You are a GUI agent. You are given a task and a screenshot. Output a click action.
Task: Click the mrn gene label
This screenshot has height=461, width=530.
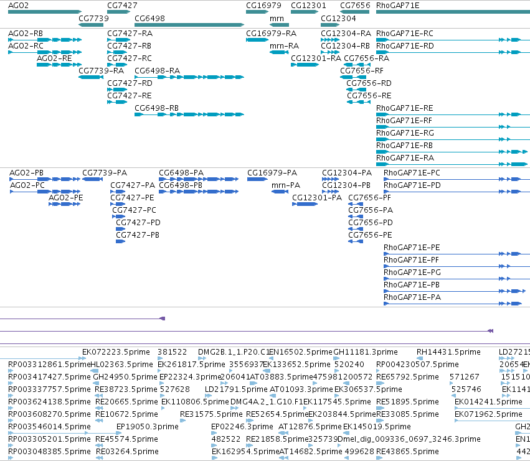click(x=277, y=18)
